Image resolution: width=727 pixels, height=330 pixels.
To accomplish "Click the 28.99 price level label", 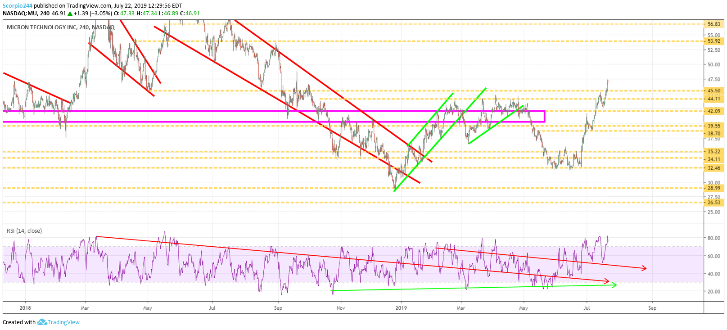I will [x=714, y=188].
